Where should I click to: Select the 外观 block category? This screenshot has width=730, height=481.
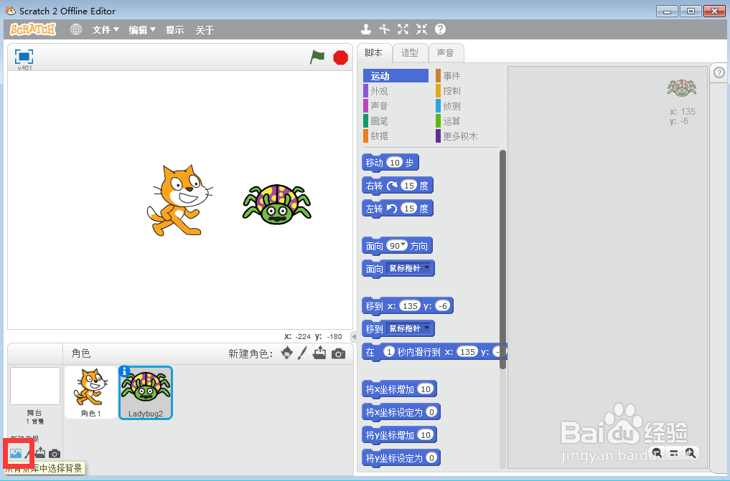click(x=396, y=91)
